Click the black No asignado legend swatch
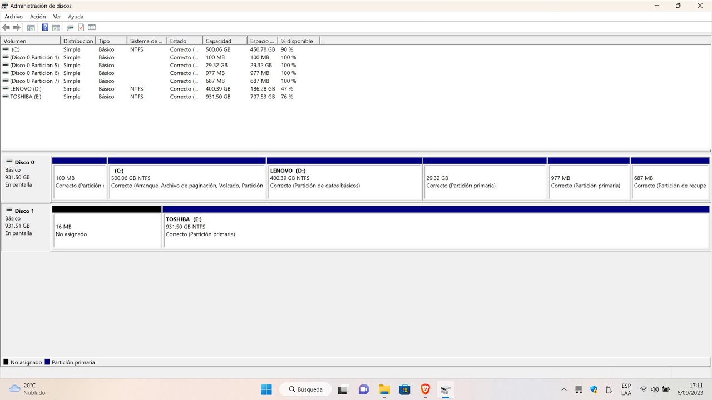 tap(6, 362)
